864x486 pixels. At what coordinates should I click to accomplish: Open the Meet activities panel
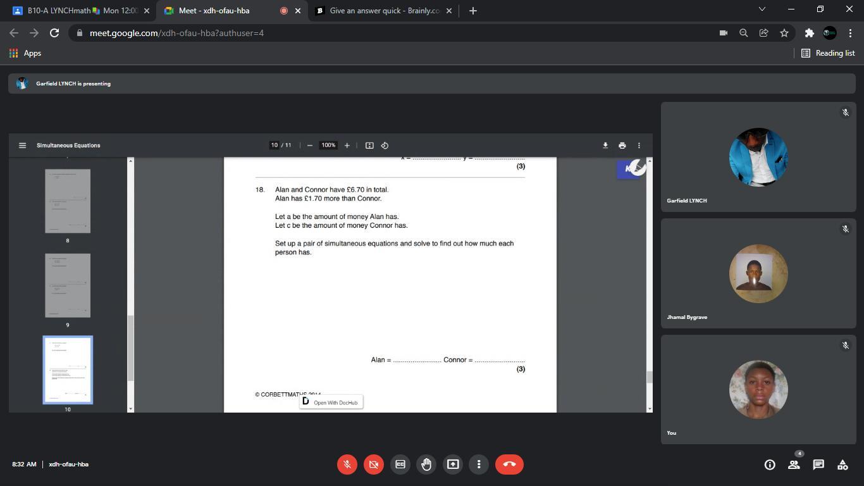coord(842,464)
